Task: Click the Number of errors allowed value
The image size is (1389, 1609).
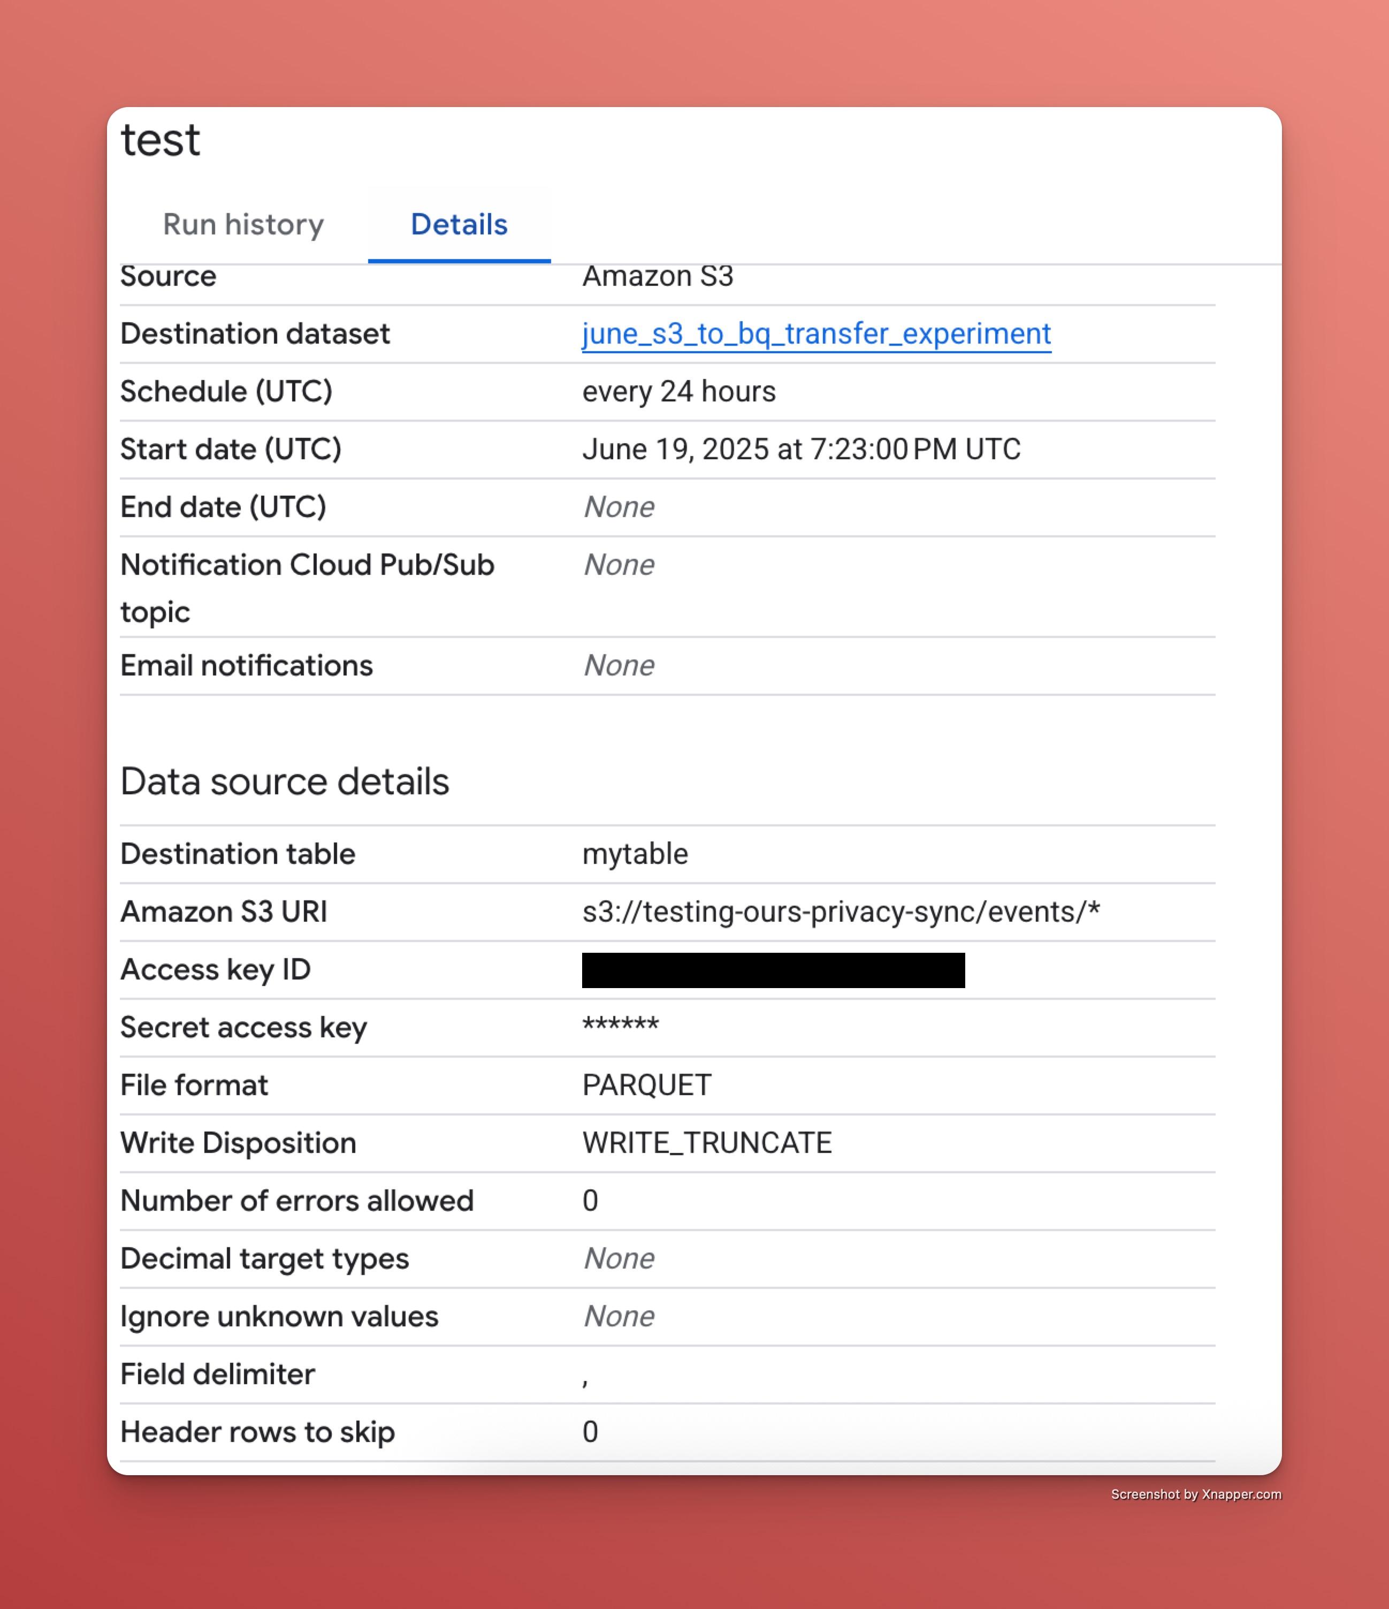Action: [x=590, y=1201]
